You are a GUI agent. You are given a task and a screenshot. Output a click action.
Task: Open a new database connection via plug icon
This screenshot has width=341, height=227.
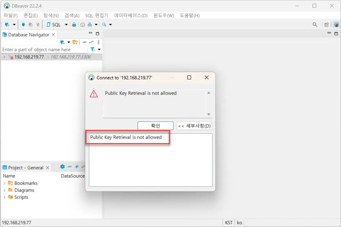[6, 24]
